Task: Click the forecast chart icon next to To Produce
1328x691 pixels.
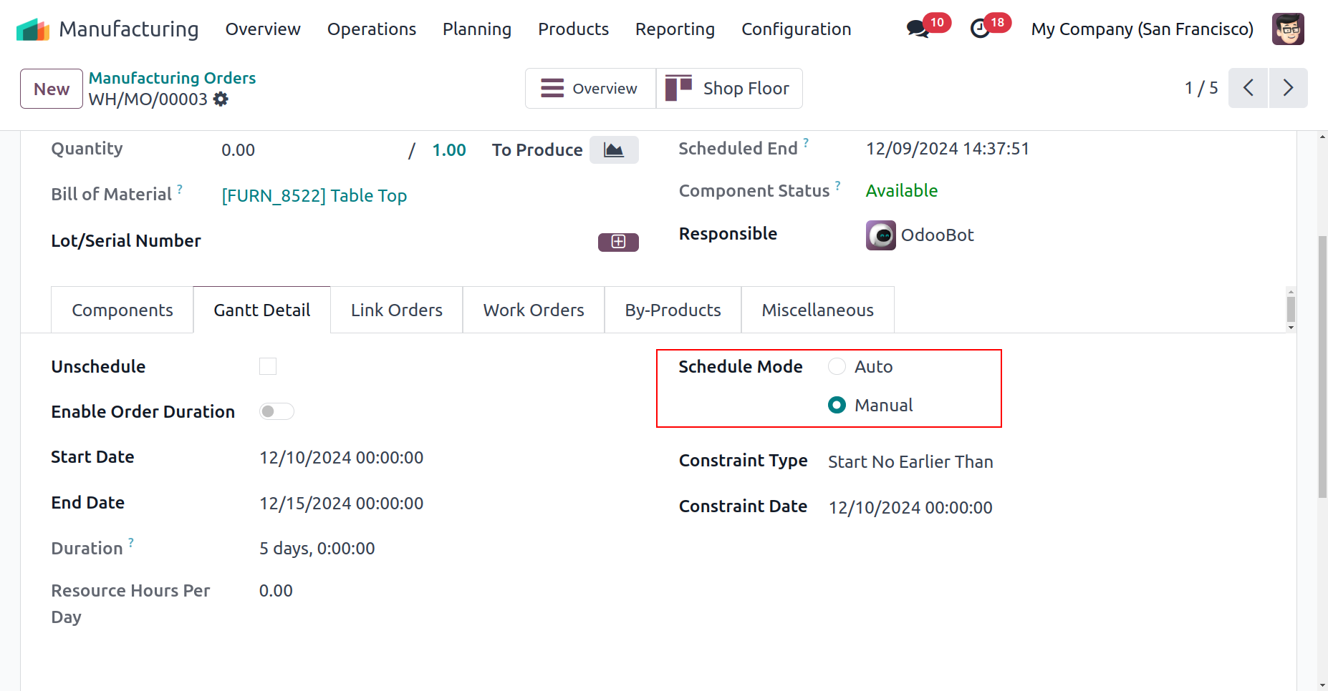Action: (614, 150)
